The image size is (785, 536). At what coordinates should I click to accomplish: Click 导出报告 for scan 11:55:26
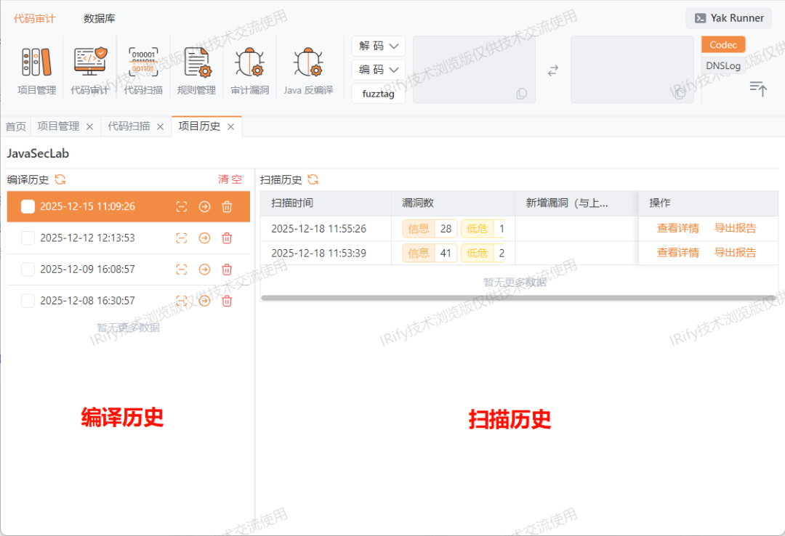[735, 228]
